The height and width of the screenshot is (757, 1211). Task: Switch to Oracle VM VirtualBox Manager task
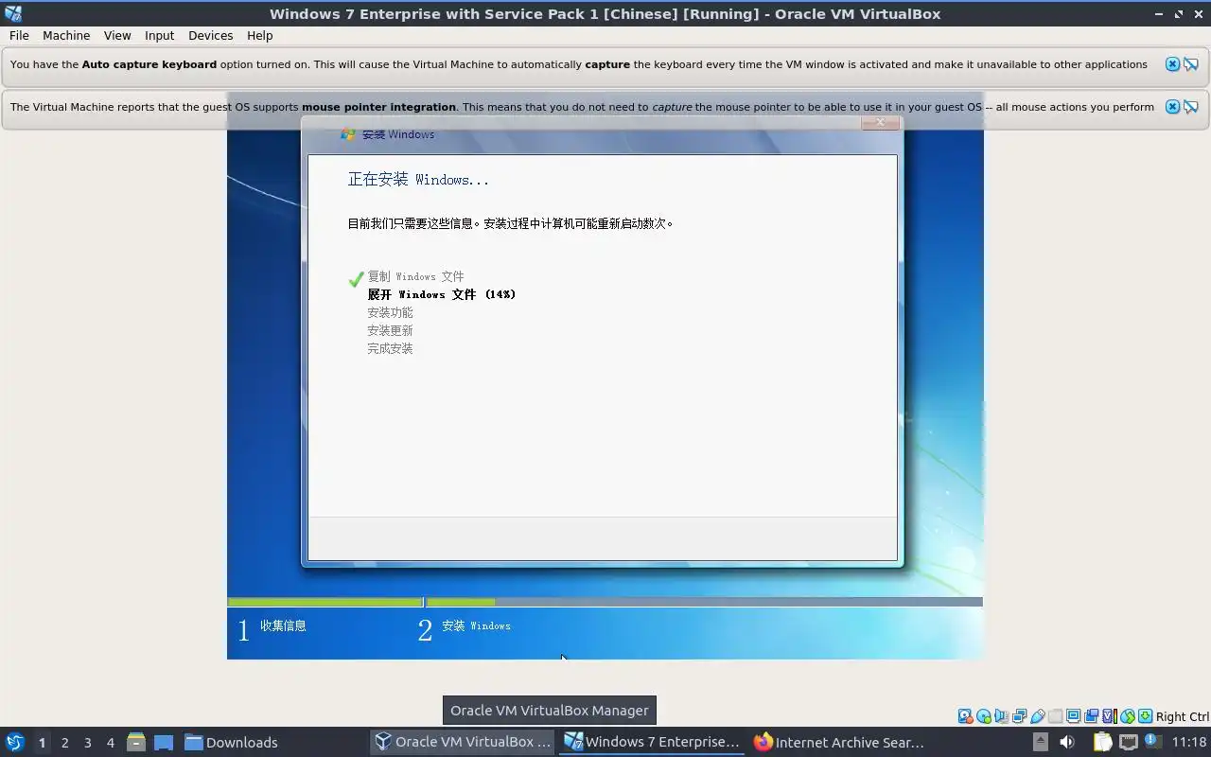(x=463, y=742)
